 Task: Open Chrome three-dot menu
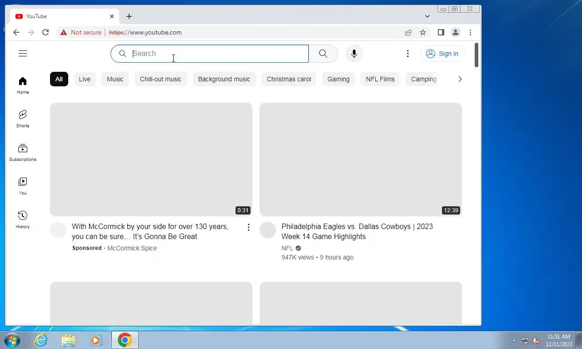[470, 32]
